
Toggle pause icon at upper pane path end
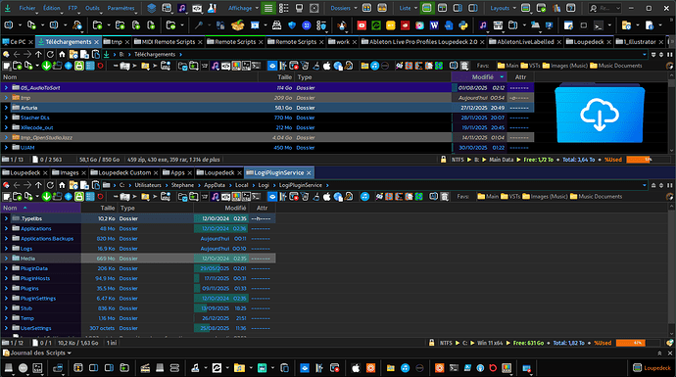point(669,54)
